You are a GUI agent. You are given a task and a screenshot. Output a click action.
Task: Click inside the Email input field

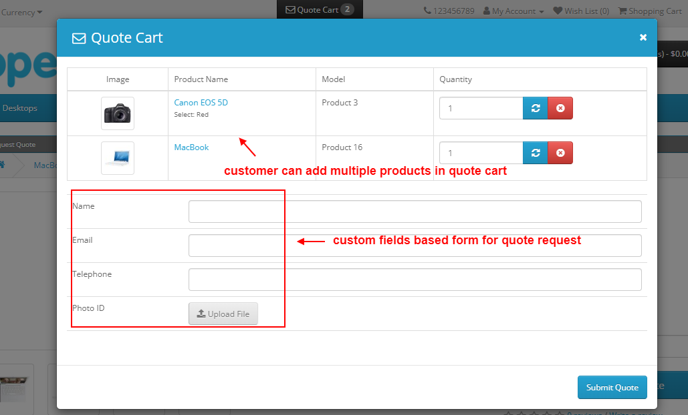click(235, 246)
